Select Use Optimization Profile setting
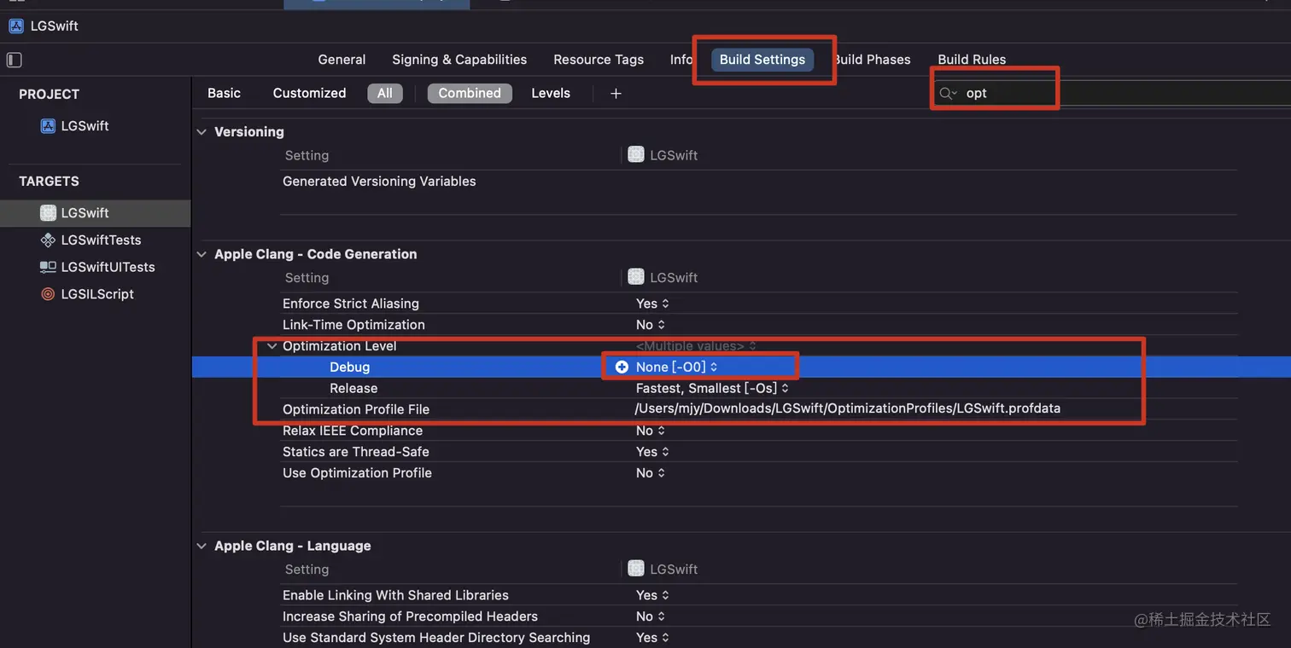 pyautogui.click(x=357, y=473)
